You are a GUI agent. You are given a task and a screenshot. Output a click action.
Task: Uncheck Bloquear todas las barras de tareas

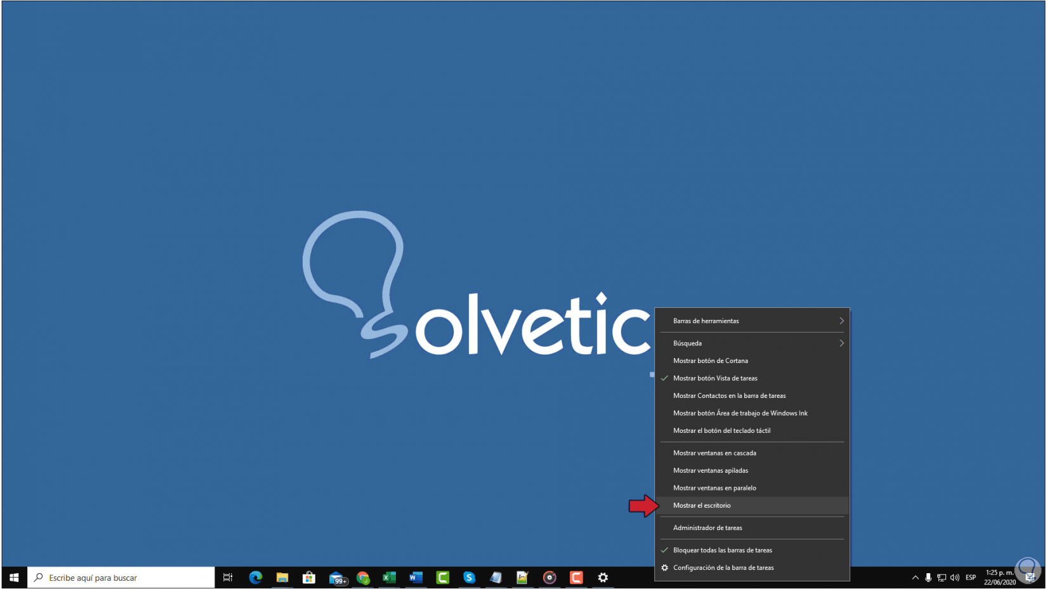(x=752, y=550)
